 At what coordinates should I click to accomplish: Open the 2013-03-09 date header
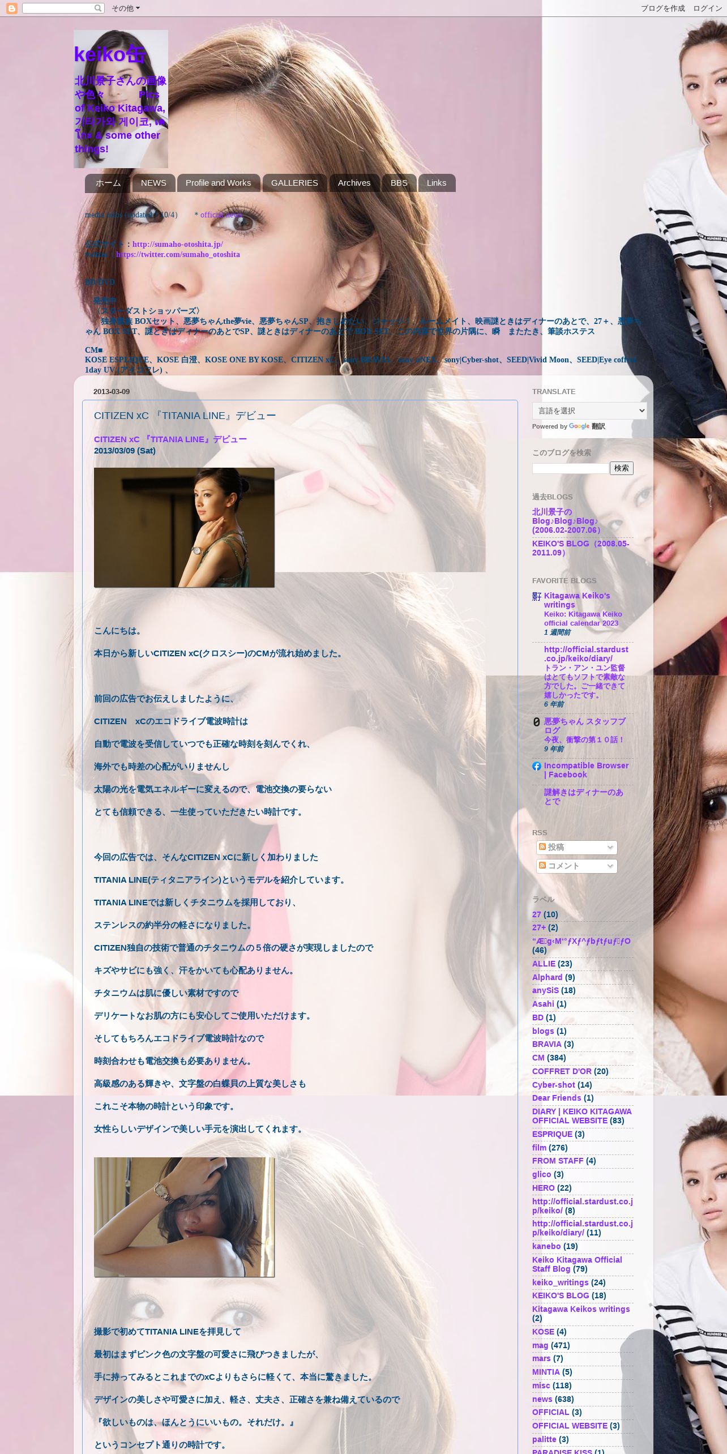pyautogui.click(x=112, y=392)
